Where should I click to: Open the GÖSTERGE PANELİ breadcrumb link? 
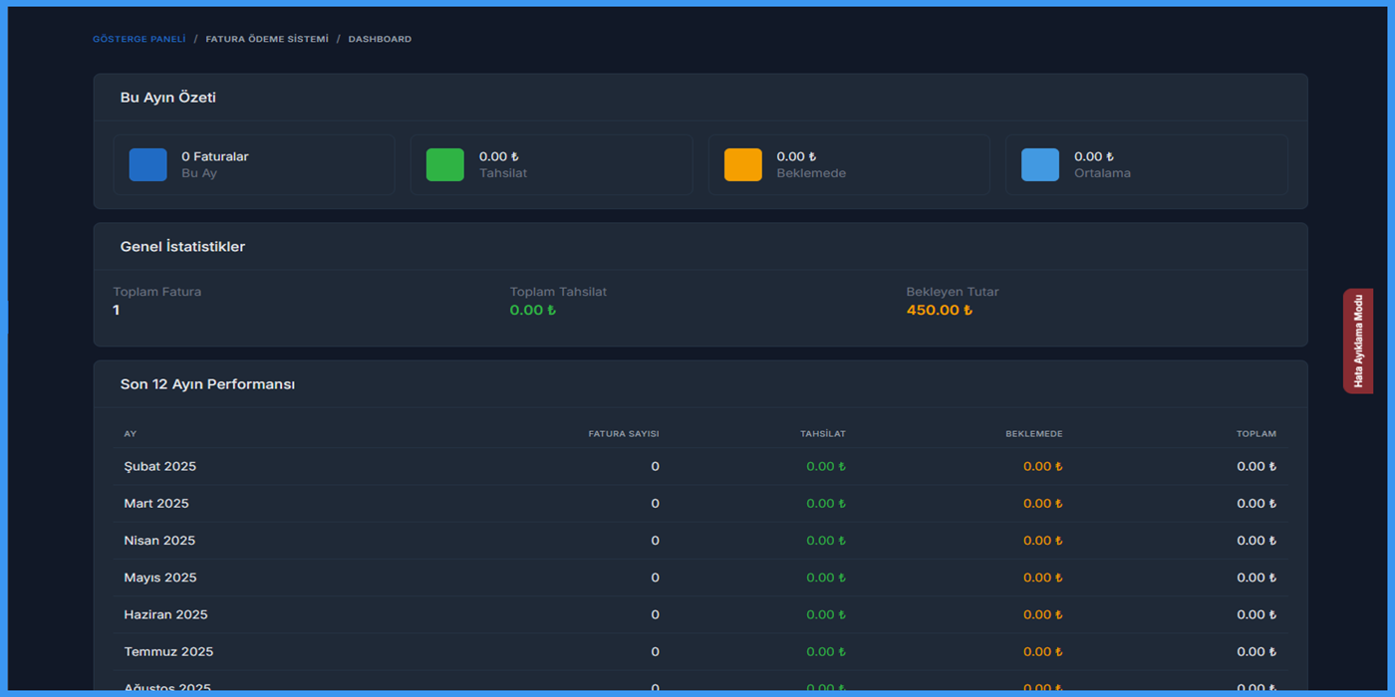[x=139, y=39]
